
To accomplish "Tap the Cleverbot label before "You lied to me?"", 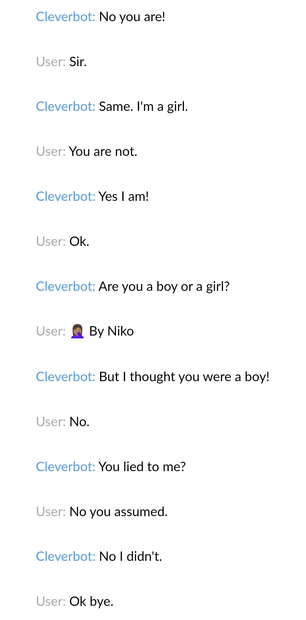I will coord(65,467).
